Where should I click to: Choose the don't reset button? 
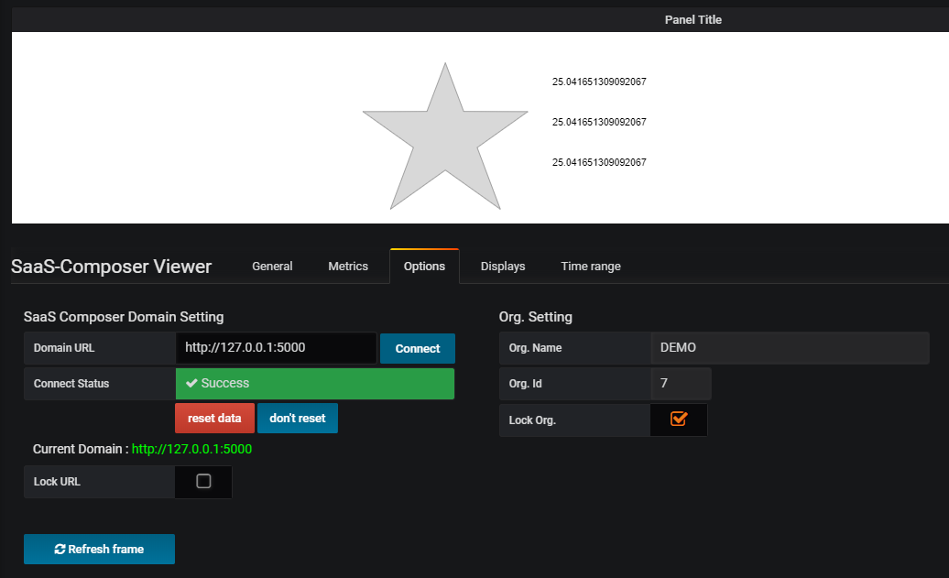click(297, 419)
